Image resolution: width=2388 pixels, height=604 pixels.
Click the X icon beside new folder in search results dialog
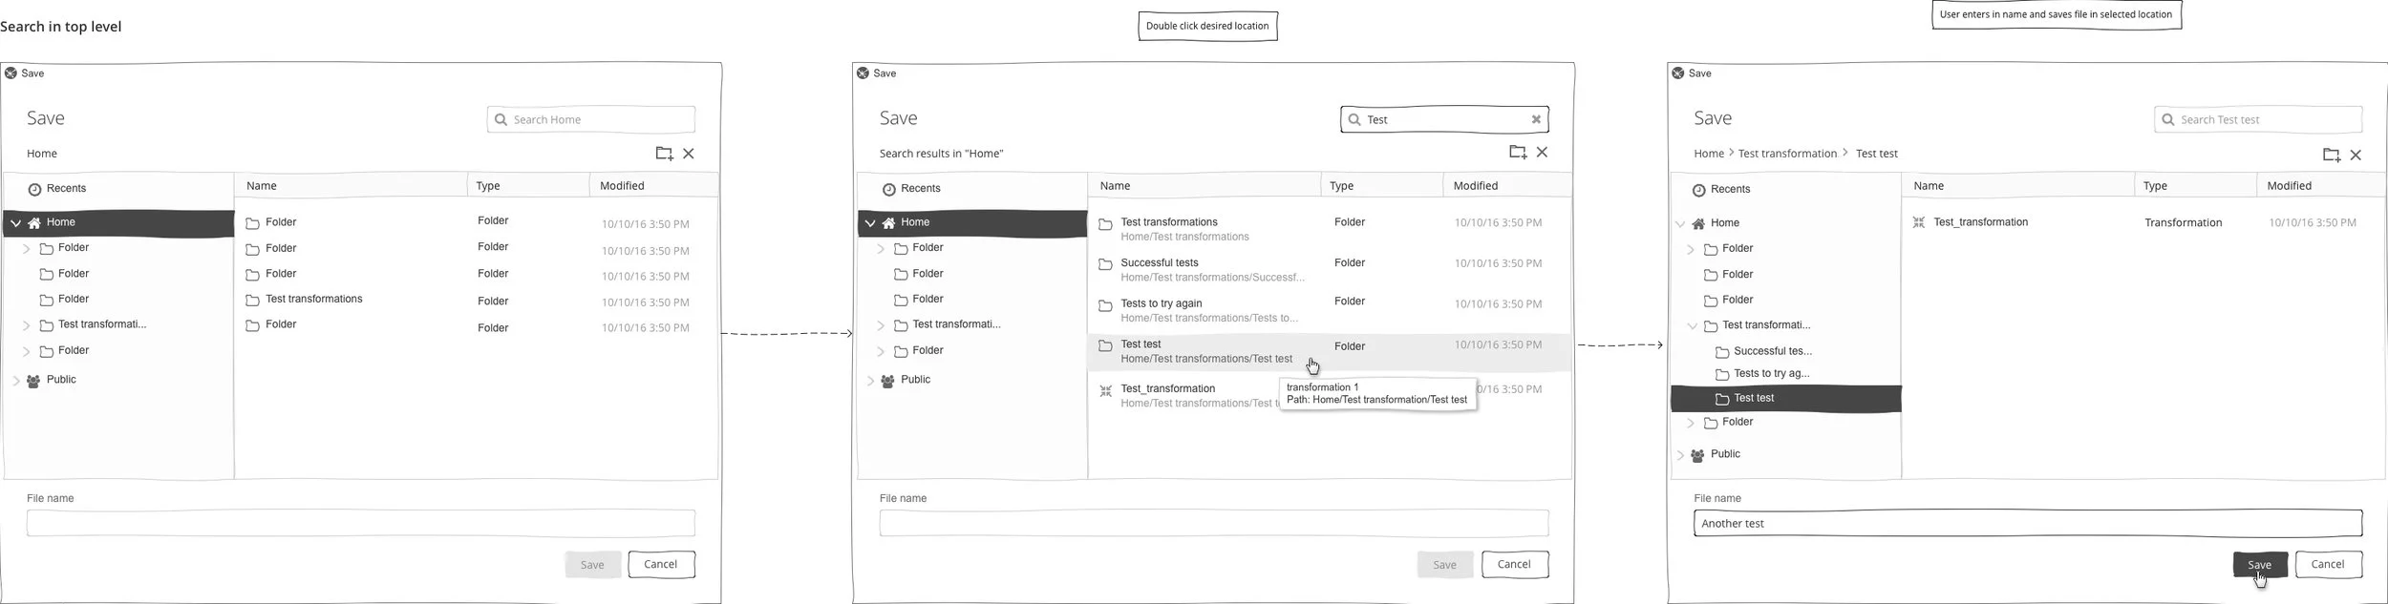pos(1542,152)
